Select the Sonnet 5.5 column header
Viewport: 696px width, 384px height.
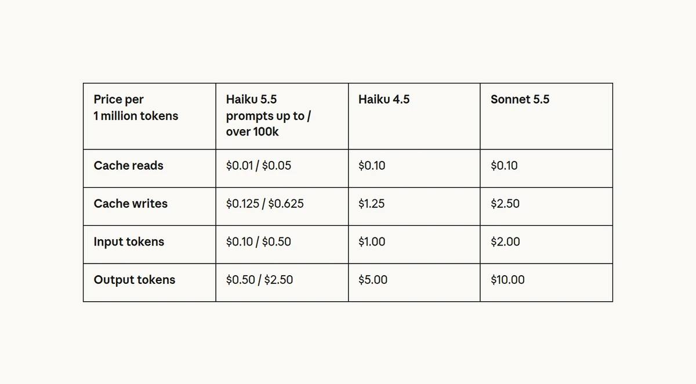pyautogui.click(x=546, y=116)
